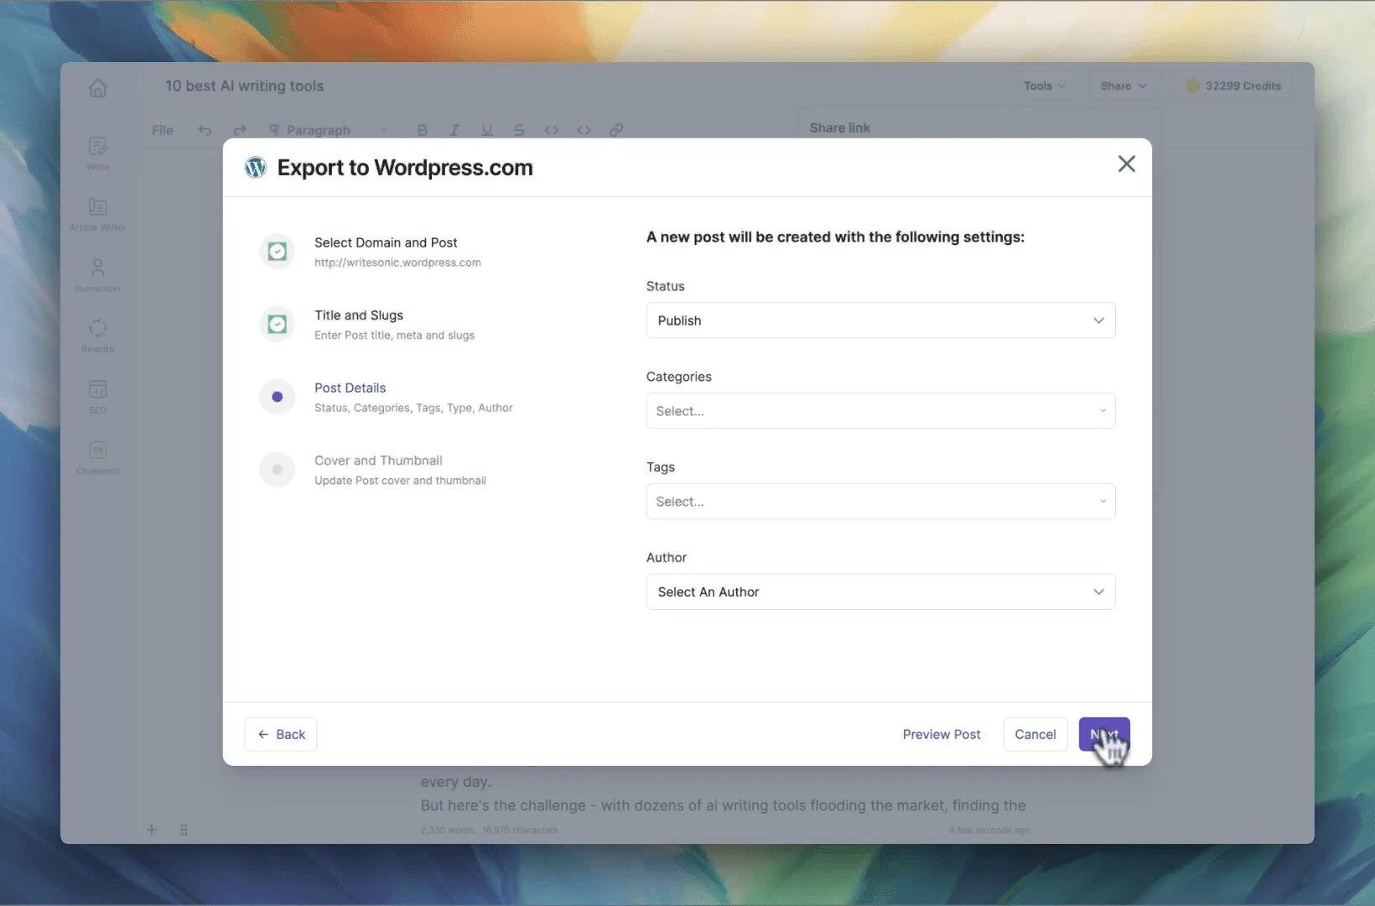Viewport: 1375px width, 906px height.
Task: Open the Tools dropdown in top bar
Action: (1044, 86)
